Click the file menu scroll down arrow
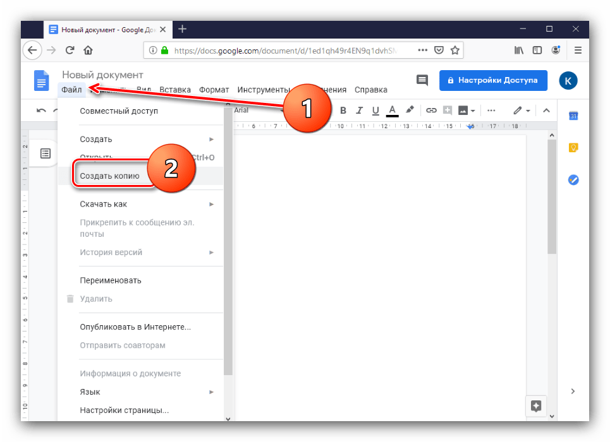Viewport: 610px width, 442px height. [x=228, y=419]
